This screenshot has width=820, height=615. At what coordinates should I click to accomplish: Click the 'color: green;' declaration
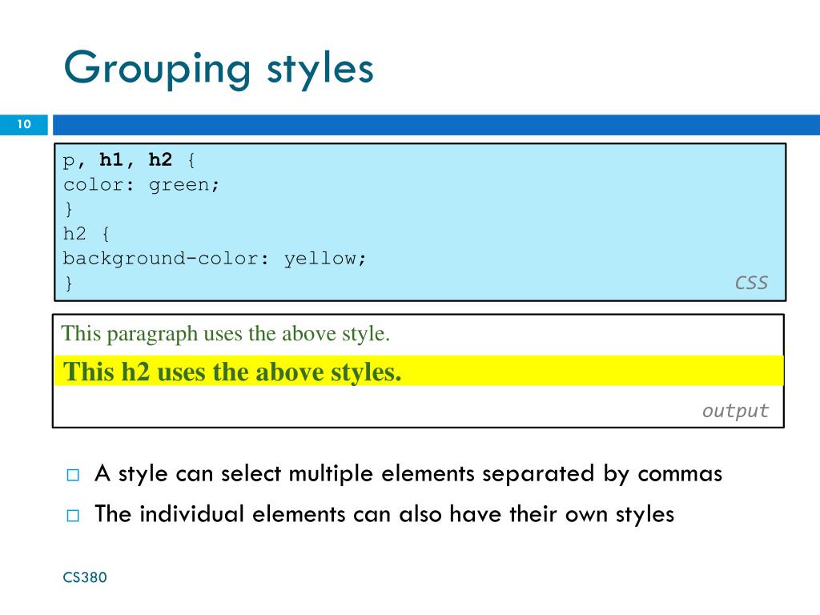141,185
